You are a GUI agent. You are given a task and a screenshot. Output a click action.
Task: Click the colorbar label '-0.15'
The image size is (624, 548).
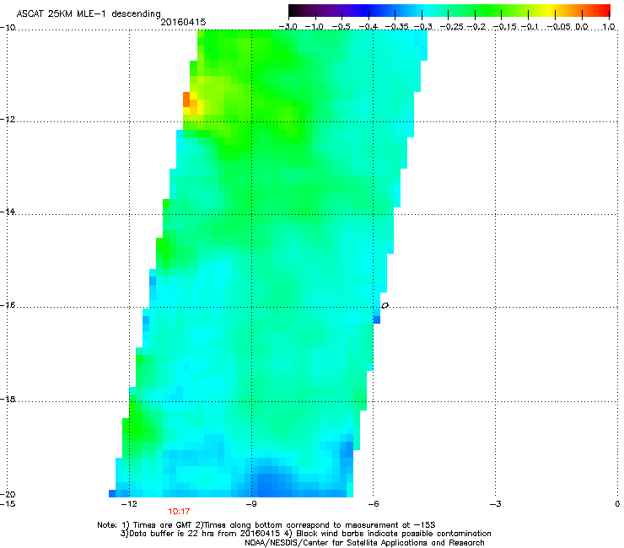point(505,27)
